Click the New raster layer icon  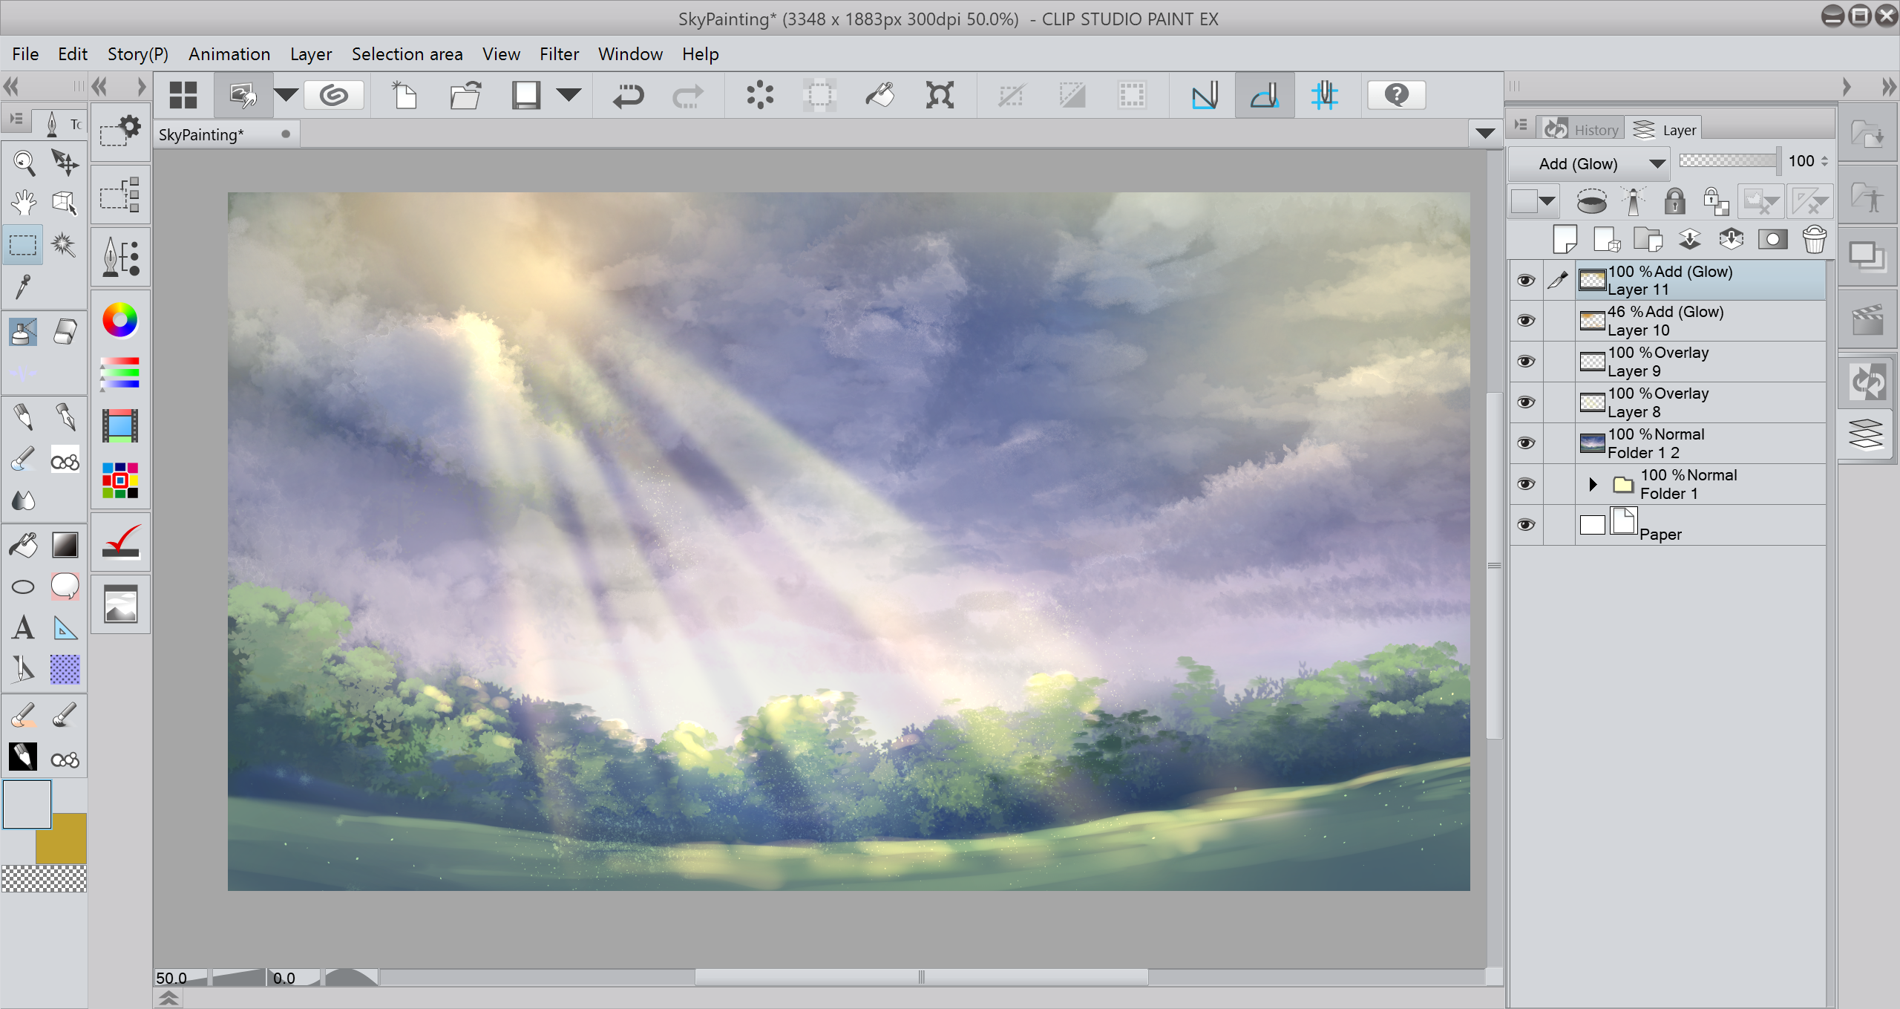point(1565,239)
